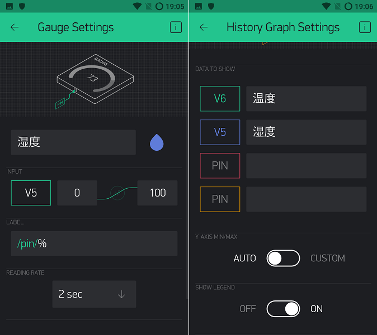Tap battery ring icon in left status bar
This screenshot has height=335, width=377.
[159, 6]
